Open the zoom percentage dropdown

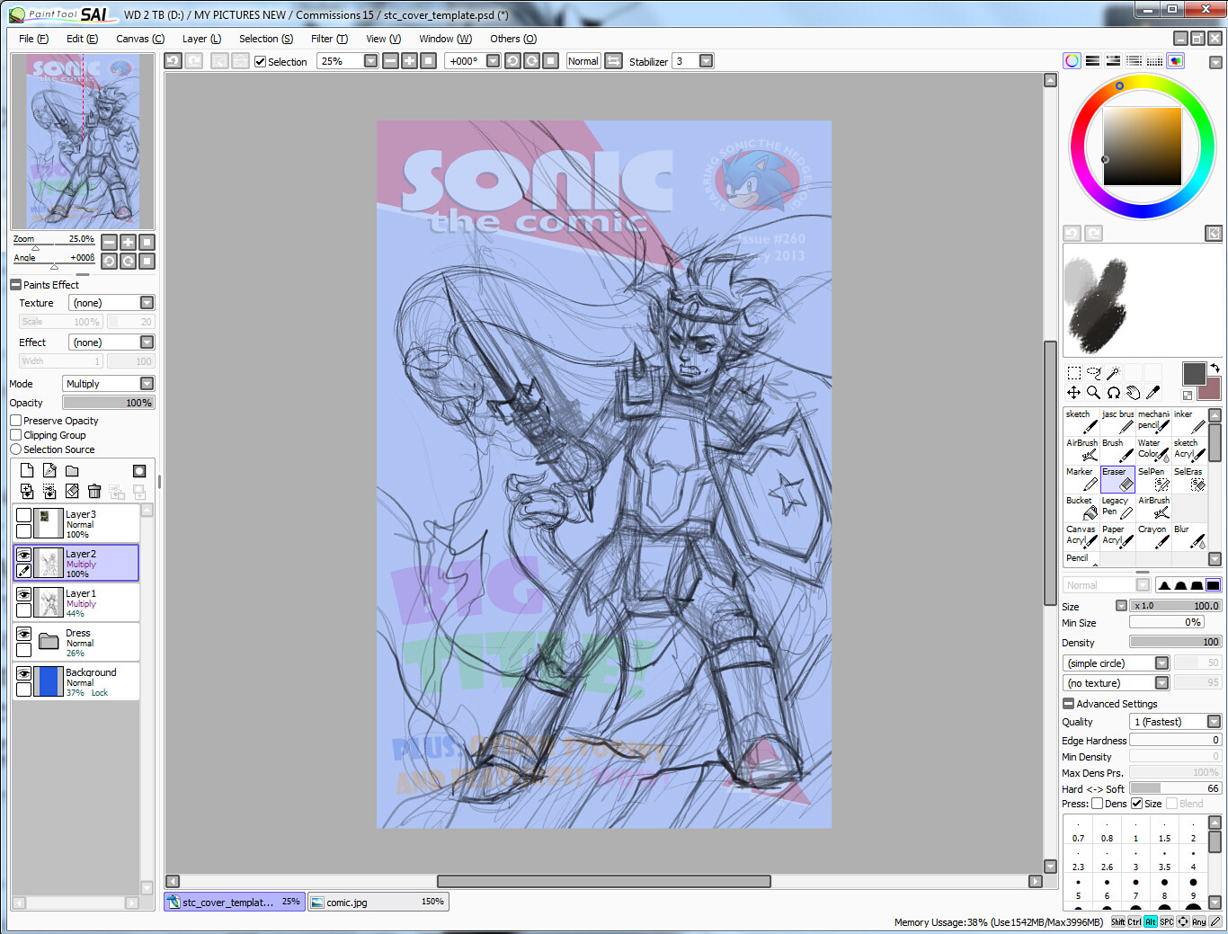point(370,61)
